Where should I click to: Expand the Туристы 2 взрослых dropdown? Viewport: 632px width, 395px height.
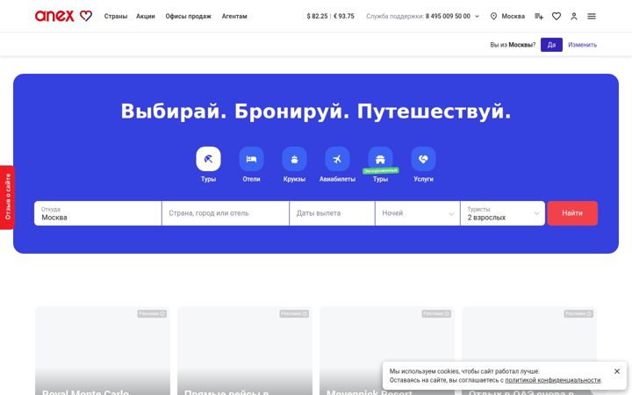pyautogui.click(x=503, y=213)
